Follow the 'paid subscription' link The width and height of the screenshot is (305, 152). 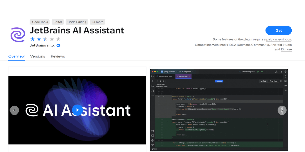point(279,39)
